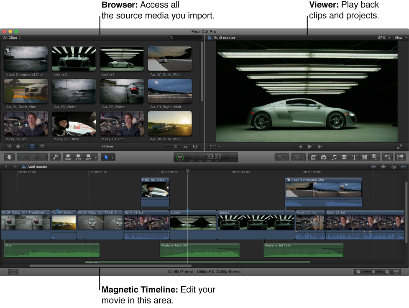Zoom in on the timeline
This screenshot has width=409, height=308.
(x=387, y=272)
